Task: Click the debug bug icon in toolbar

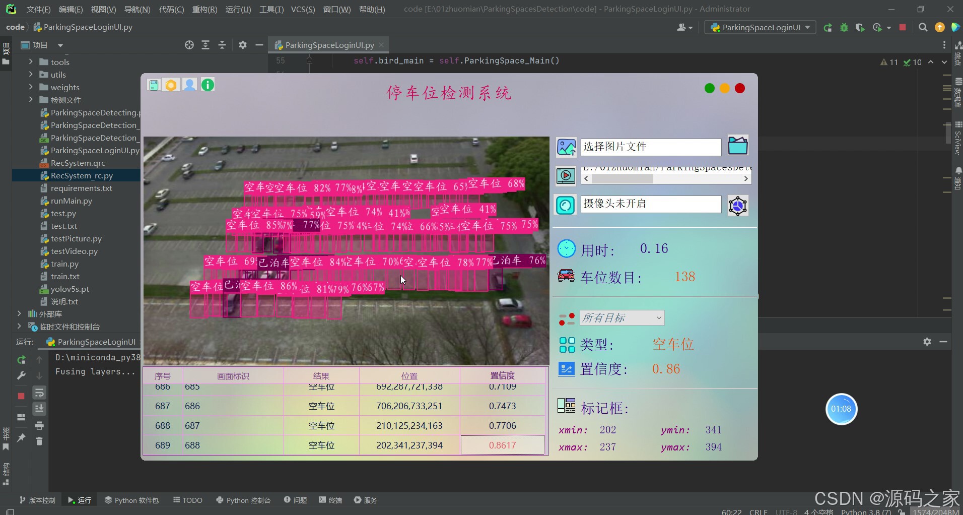Action: pyautogui.click(x=844, y=27)
